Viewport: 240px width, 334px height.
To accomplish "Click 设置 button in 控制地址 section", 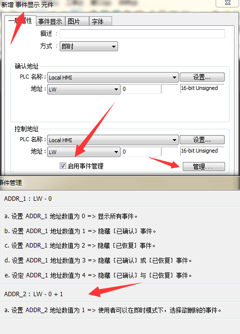I will (x=202, y=140).
